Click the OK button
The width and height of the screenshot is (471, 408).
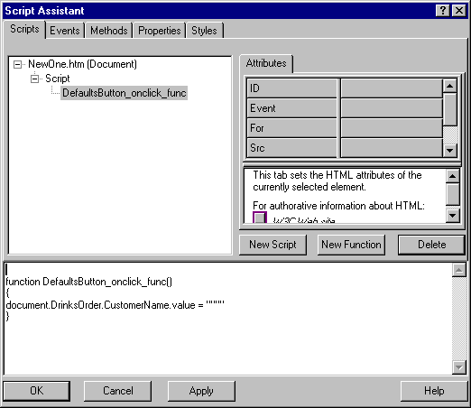click(x=37, y=391)
